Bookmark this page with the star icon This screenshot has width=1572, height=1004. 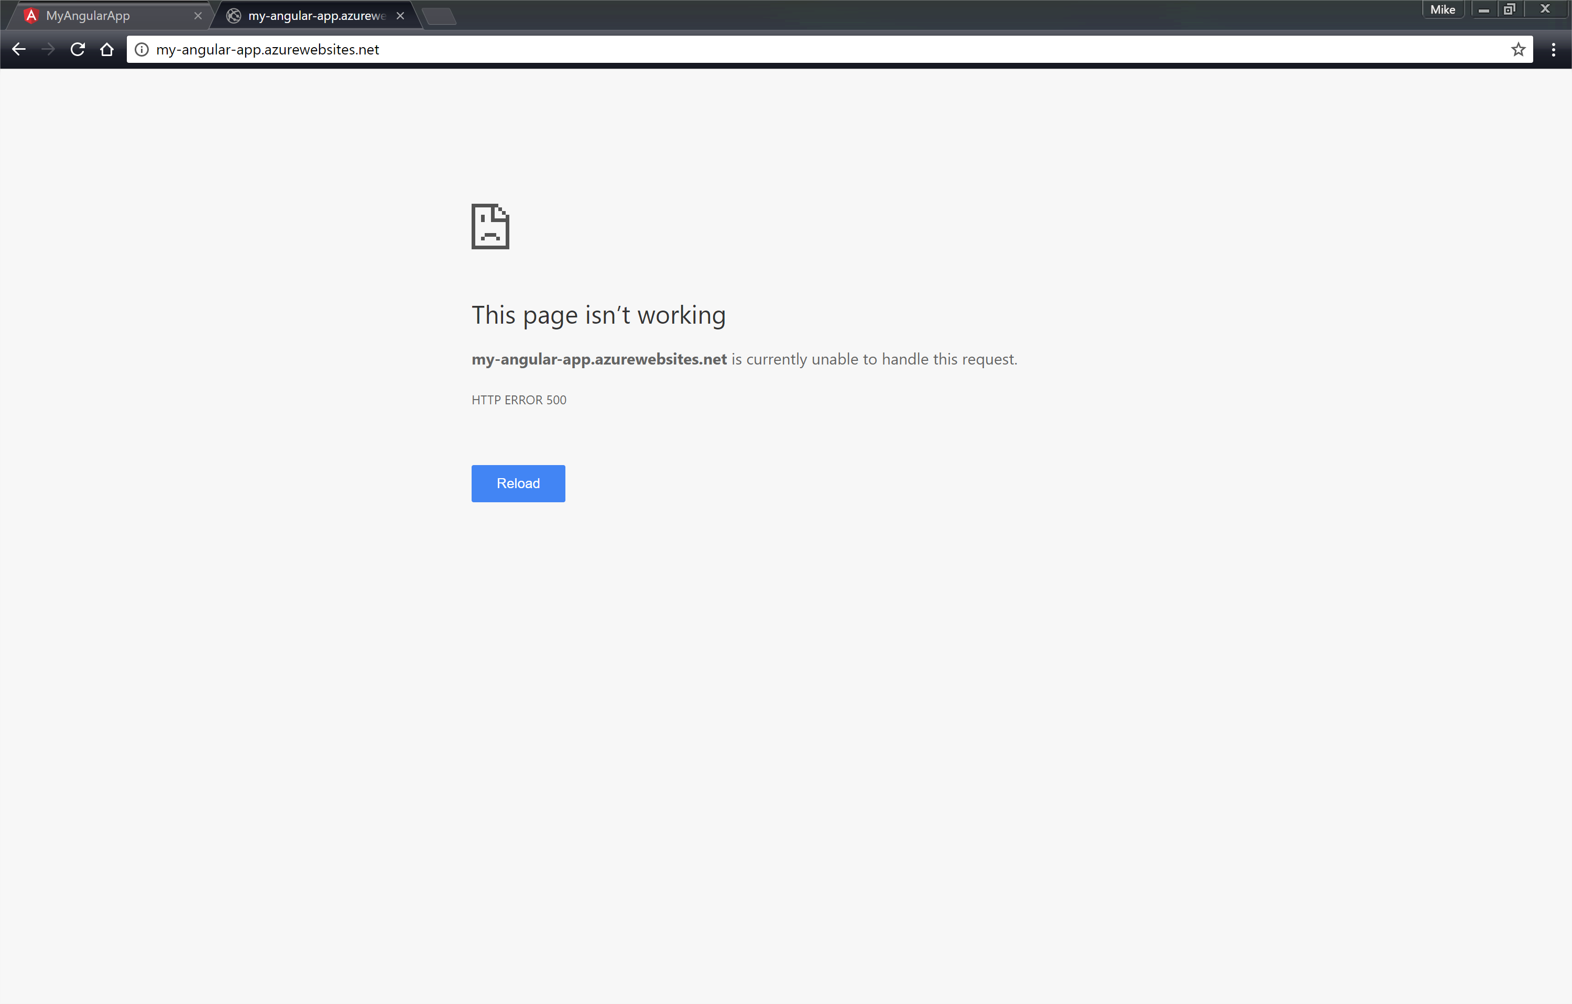point(1518,49)
